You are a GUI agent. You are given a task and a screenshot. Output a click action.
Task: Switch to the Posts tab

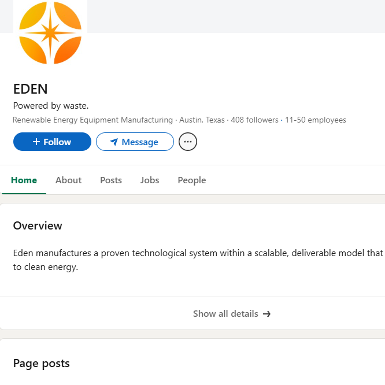pyautogui.click(x=111, y=180)
